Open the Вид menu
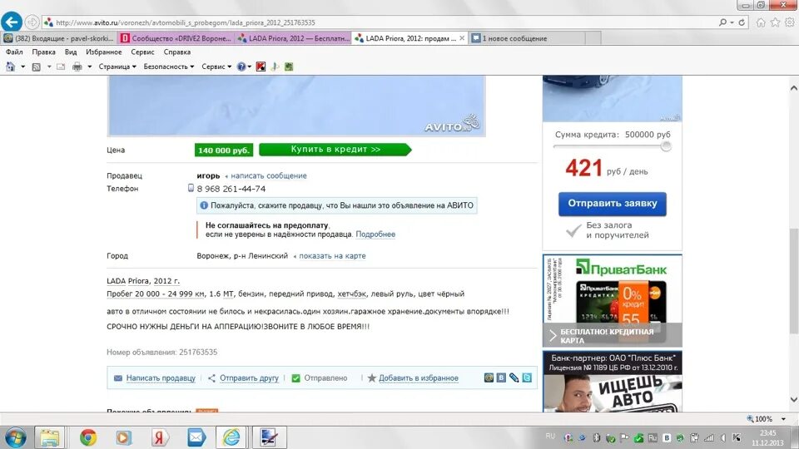The width and height of the screenshot is (799, 449). [71, 52]
